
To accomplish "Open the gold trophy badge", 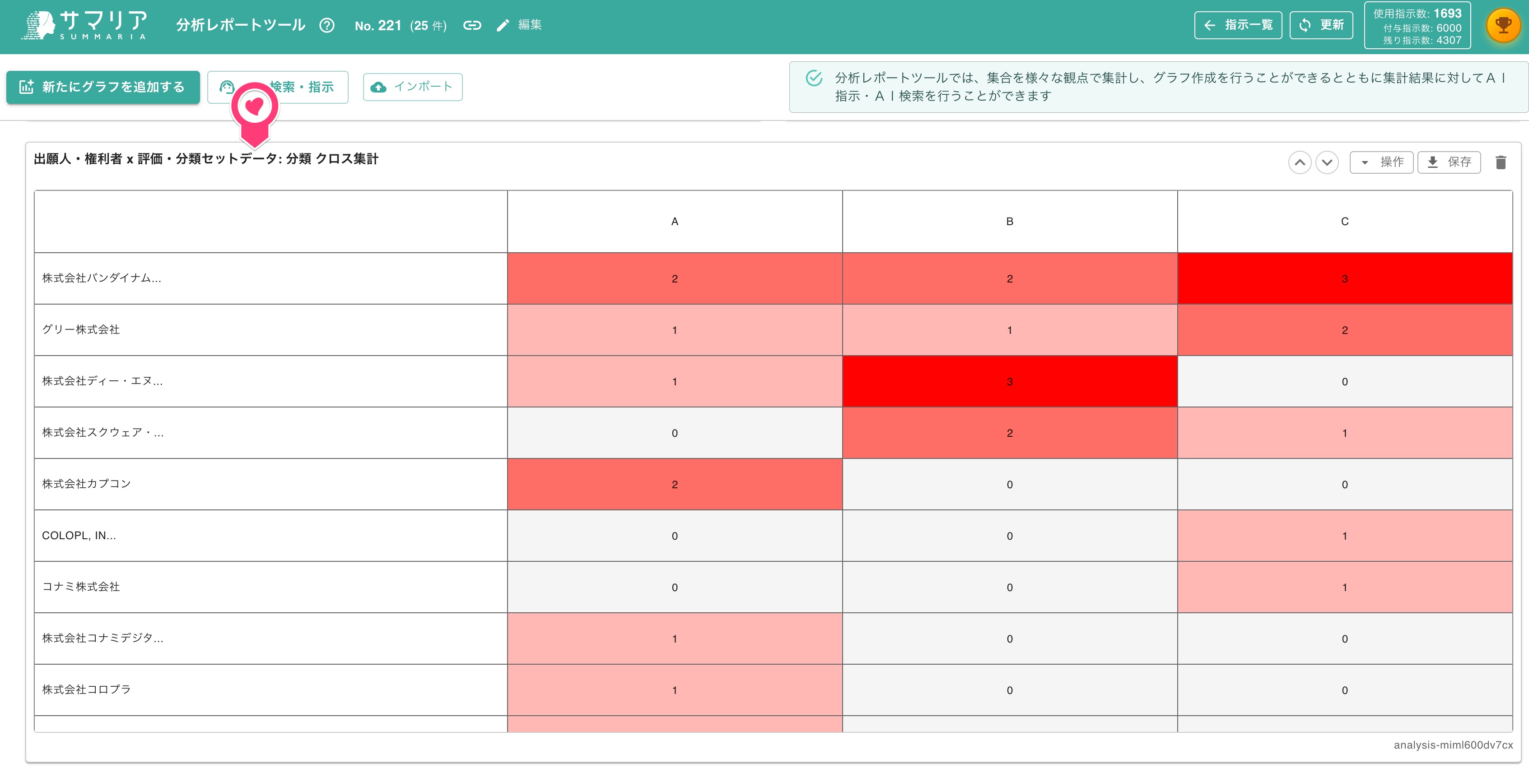I will click(1503, 26).
